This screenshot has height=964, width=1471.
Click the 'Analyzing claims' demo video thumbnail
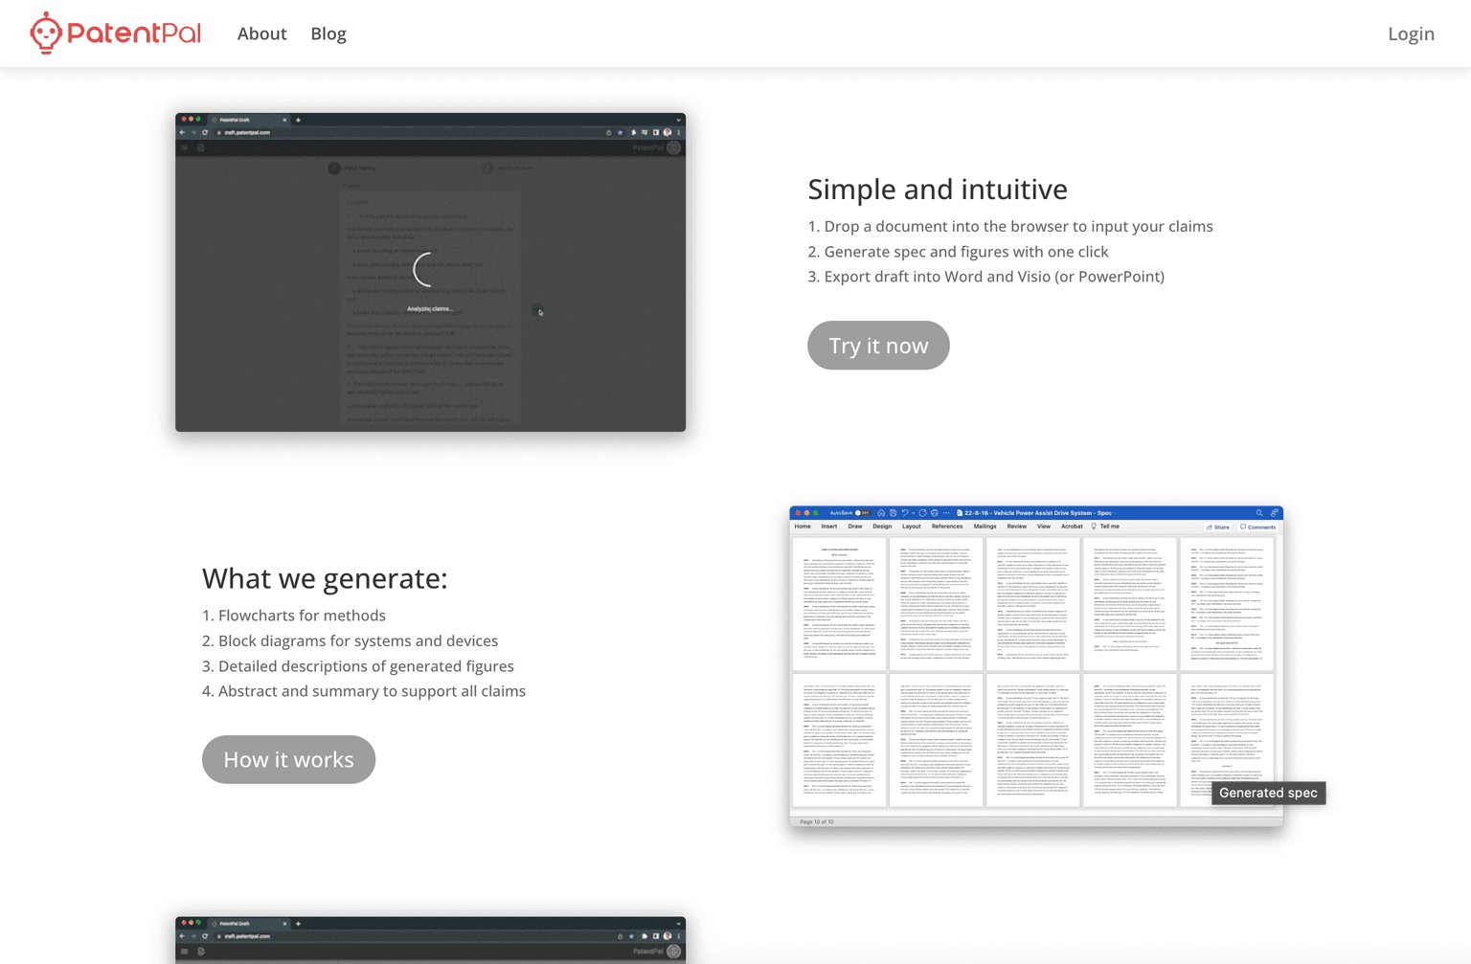click(430, 272)
